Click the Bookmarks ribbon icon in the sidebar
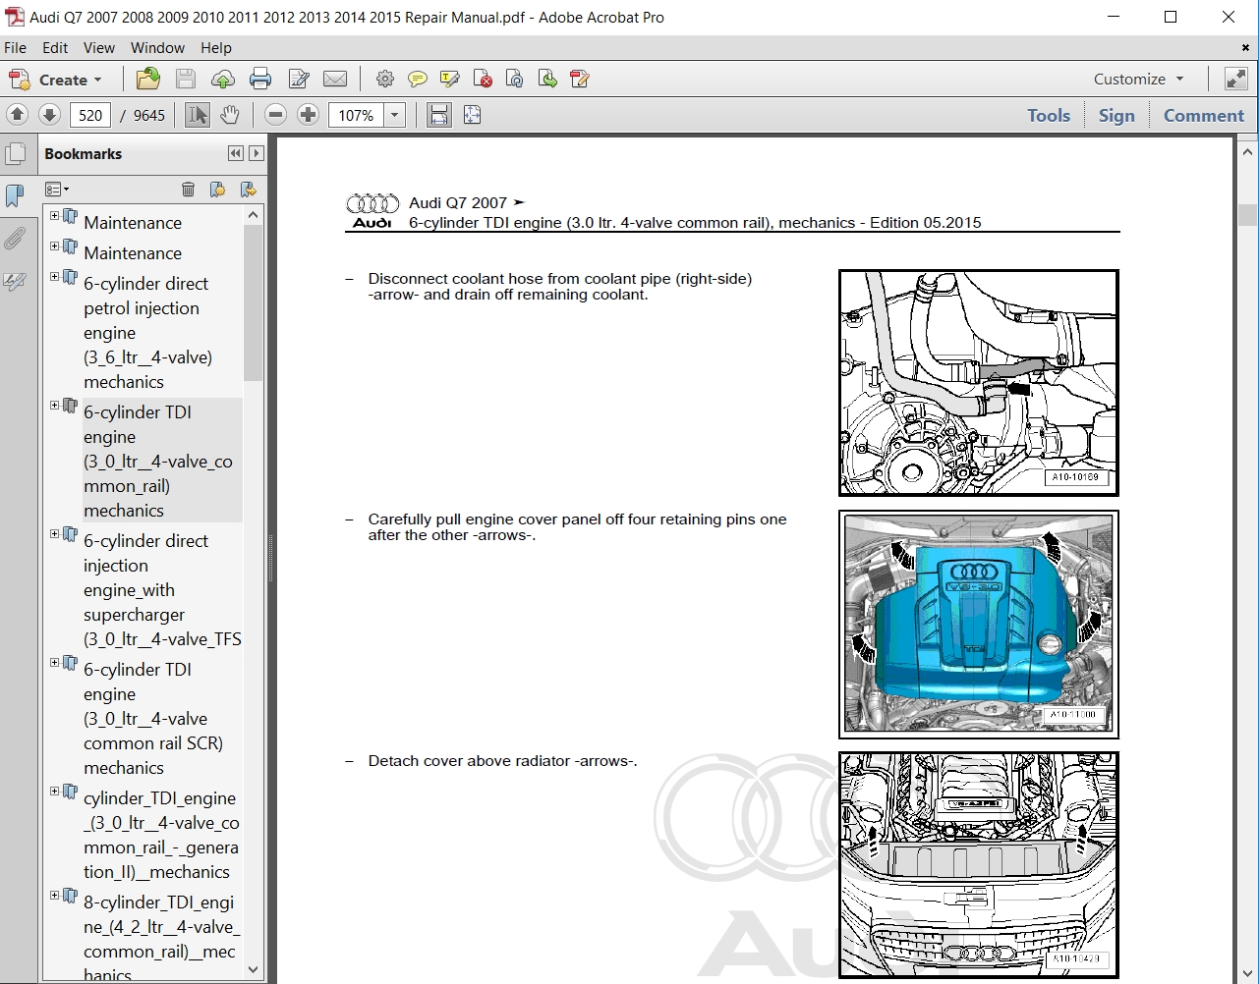The height and width of the screenshot is (984, 1259). coord(15,195)
